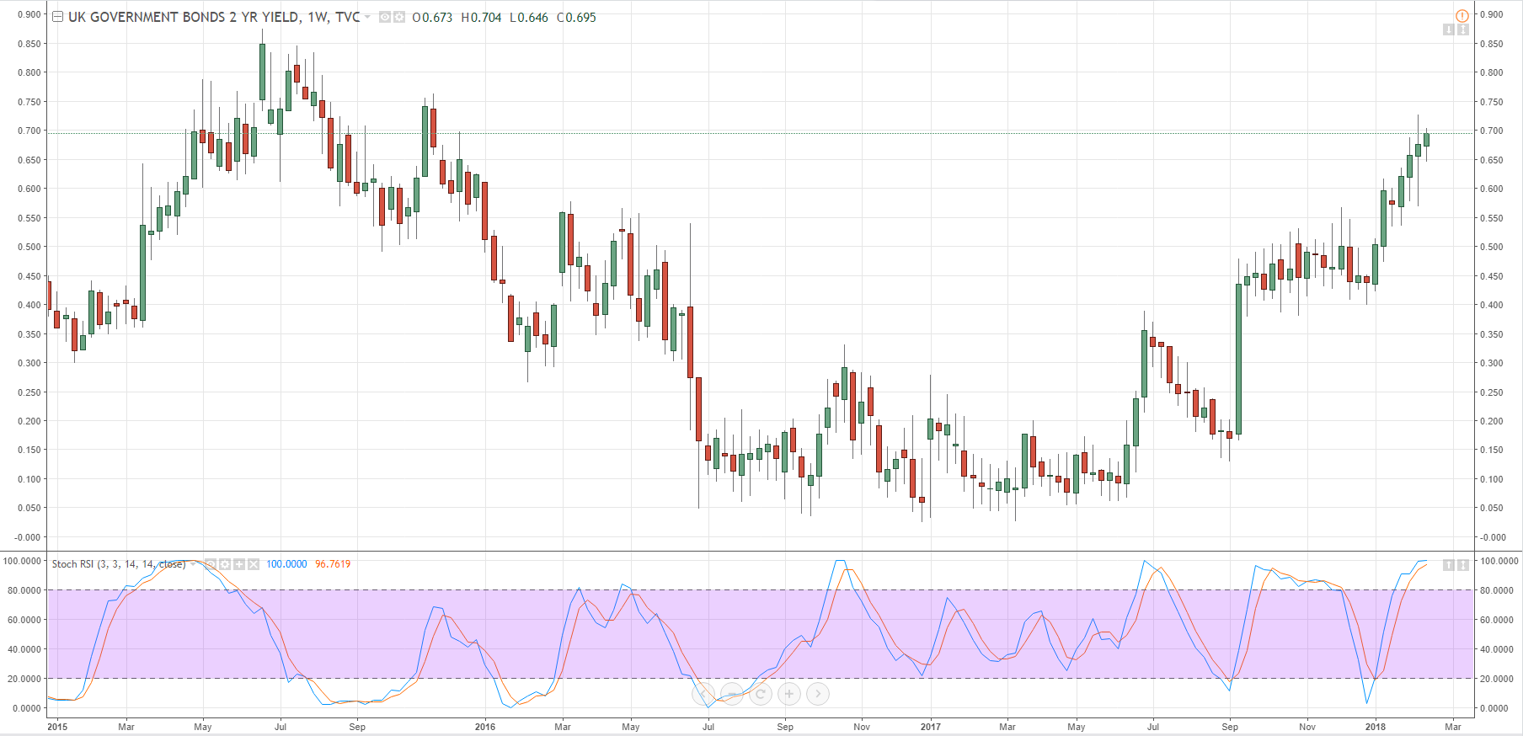Click the low price value L0.646
Viewport: 1523px width, 736px height.
(x=529, y=17)
